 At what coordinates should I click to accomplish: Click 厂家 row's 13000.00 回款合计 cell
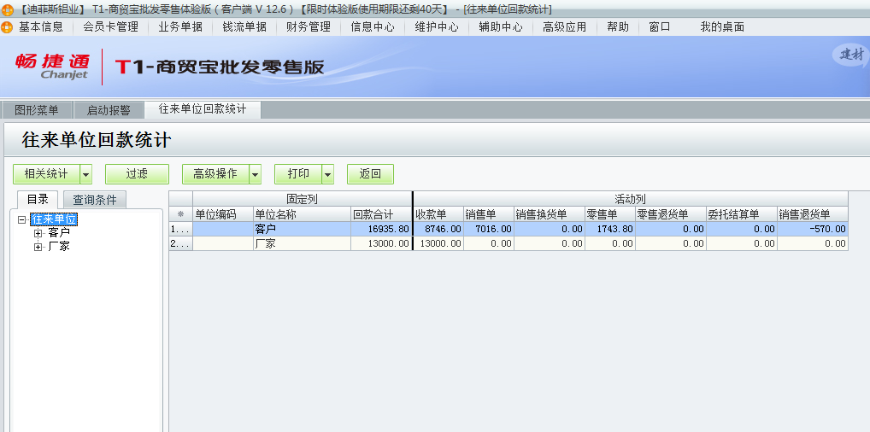pos(381,243)
